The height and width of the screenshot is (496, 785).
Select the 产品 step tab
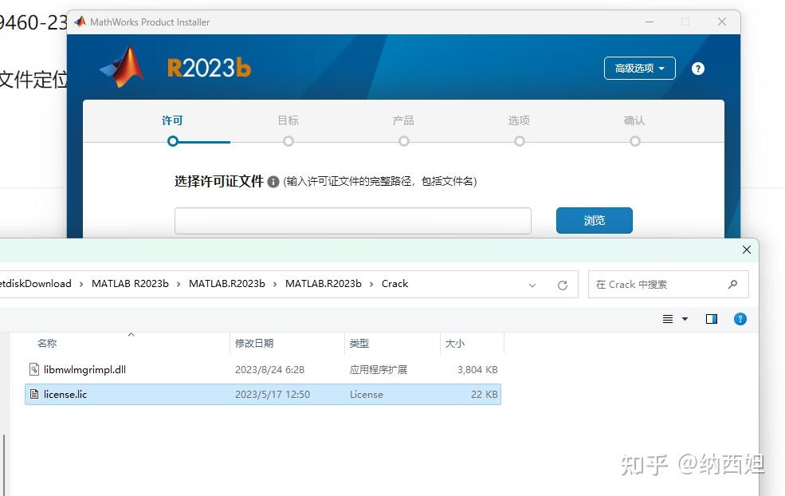(403, 120)
